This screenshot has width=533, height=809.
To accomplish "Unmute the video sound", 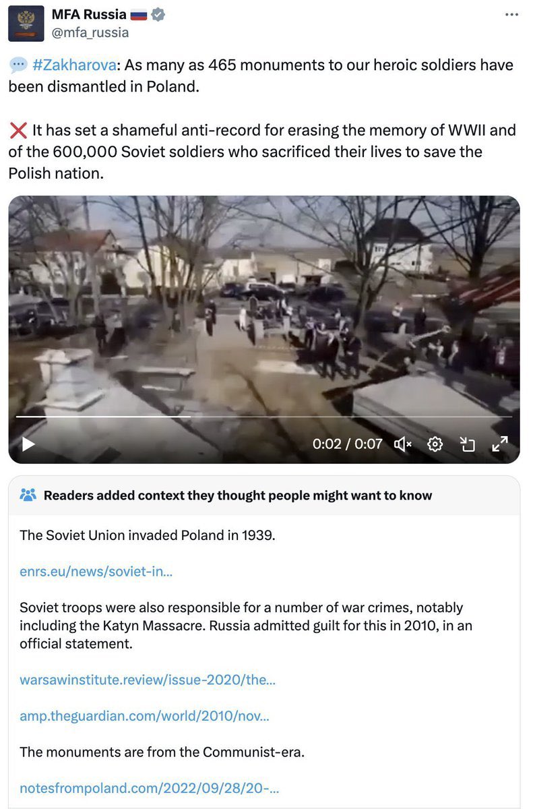I will [403, 444].
